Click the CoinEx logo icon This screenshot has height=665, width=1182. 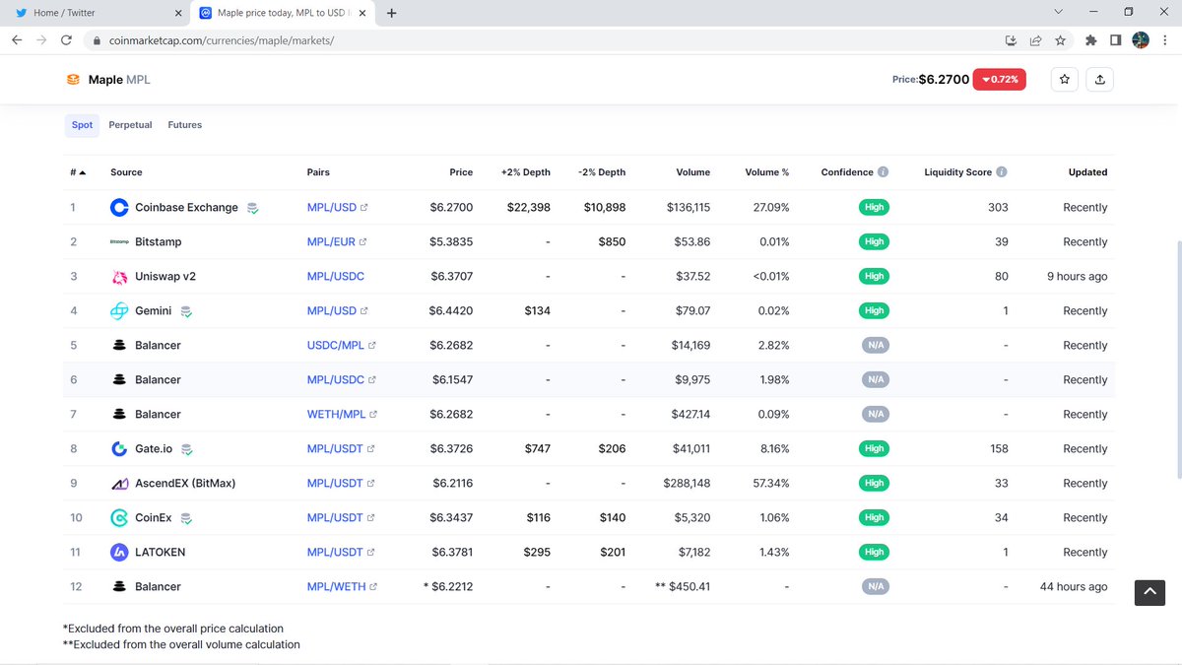(119, 518)
